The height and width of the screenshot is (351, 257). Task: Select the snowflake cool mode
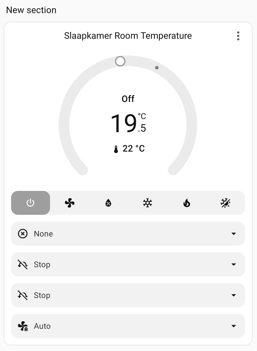click(148, 203)
